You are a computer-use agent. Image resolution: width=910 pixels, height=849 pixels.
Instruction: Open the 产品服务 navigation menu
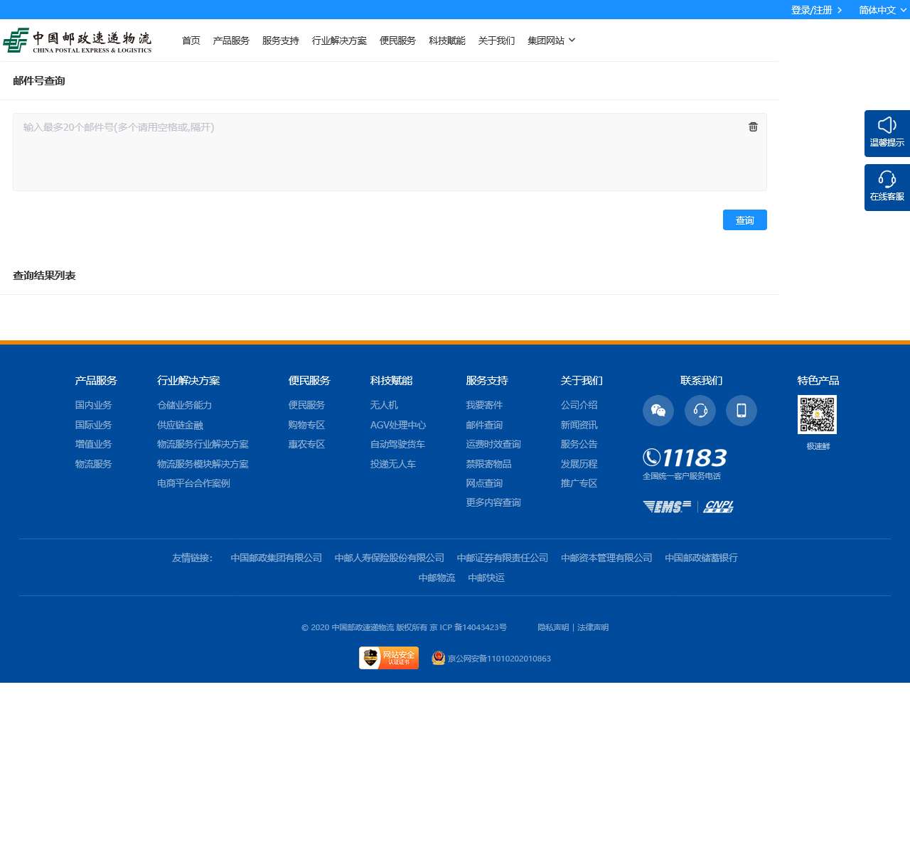[x=231, y=40]
